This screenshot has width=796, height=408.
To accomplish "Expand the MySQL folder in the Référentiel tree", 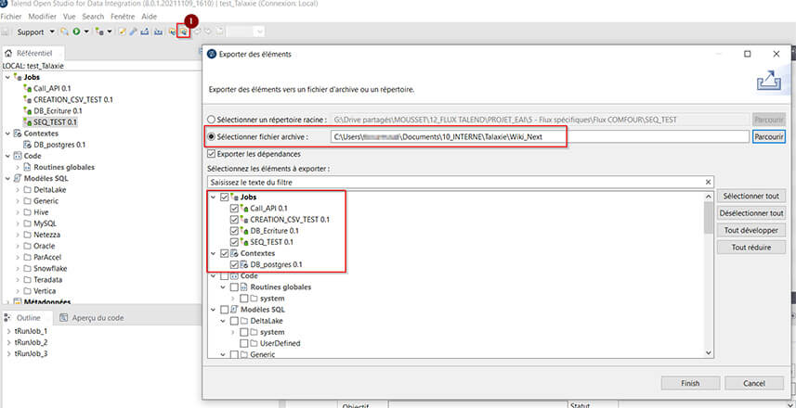I will pyautogui.click(x=18, y=223).
